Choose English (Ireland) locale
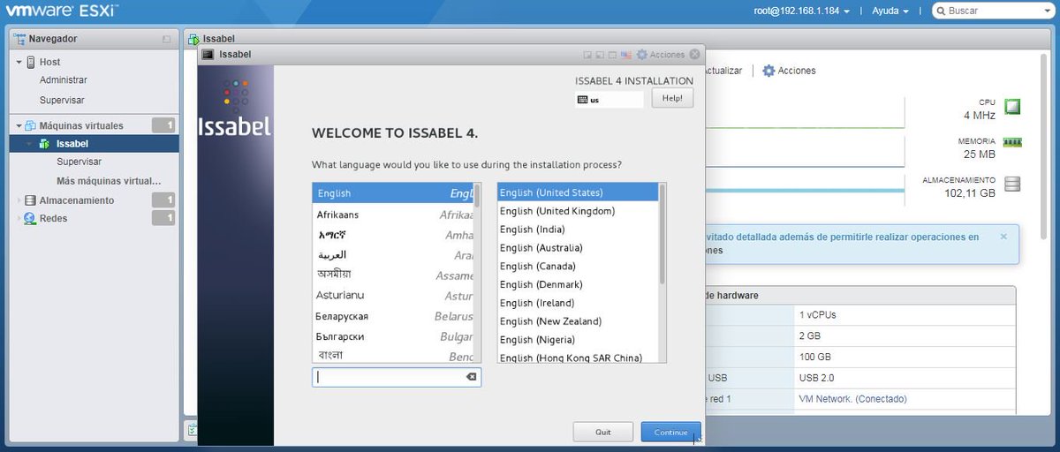 coord(579,303)
